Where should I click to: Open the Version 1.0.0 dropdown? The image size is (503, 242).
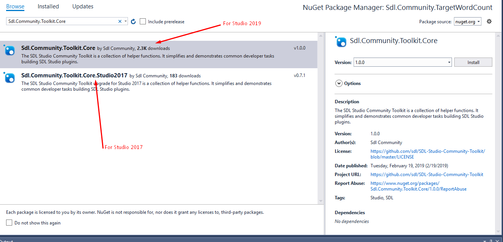[x=403, y=62]
